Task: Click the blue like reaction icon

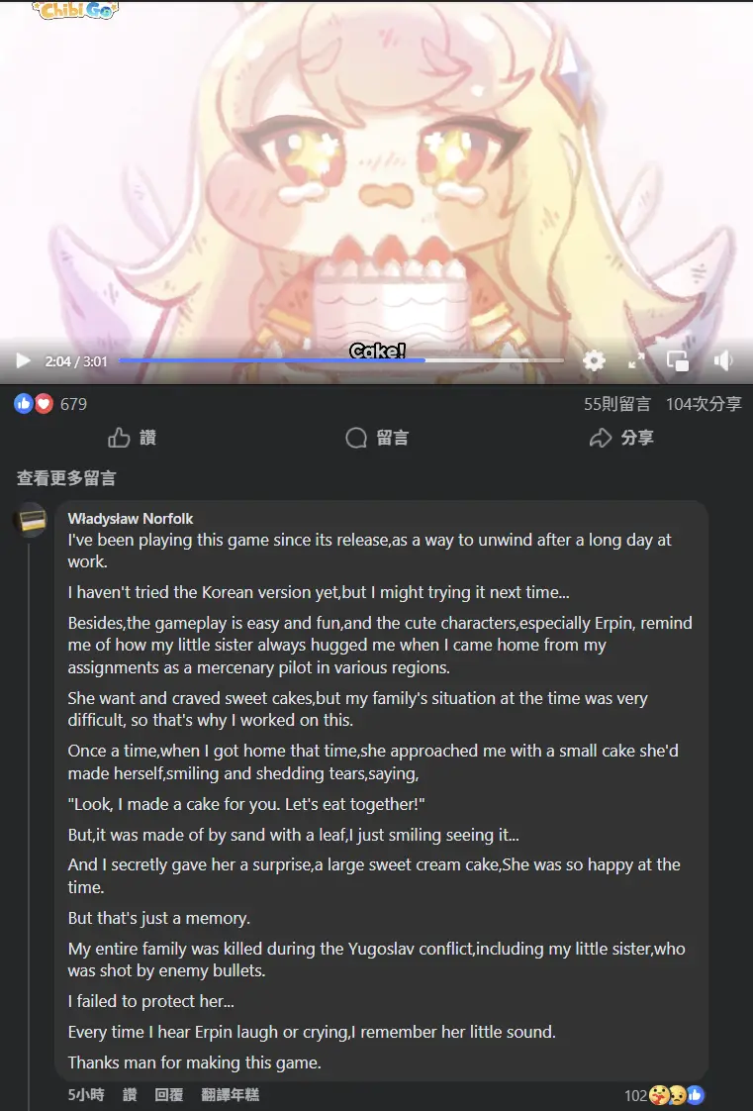Action: click(24, 404)
